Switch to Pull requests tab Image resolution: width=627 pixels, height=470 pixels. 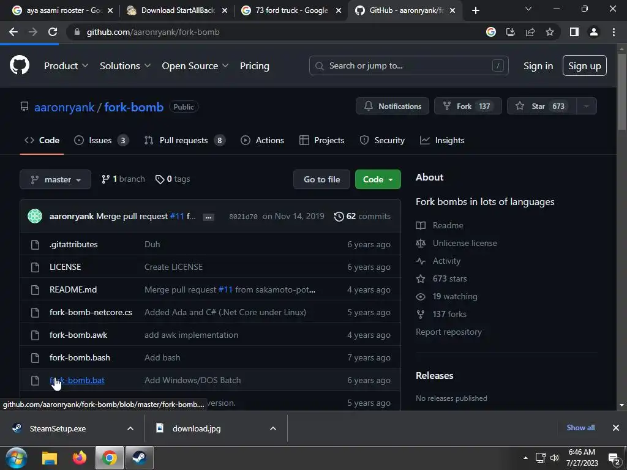tap(185, 140)
